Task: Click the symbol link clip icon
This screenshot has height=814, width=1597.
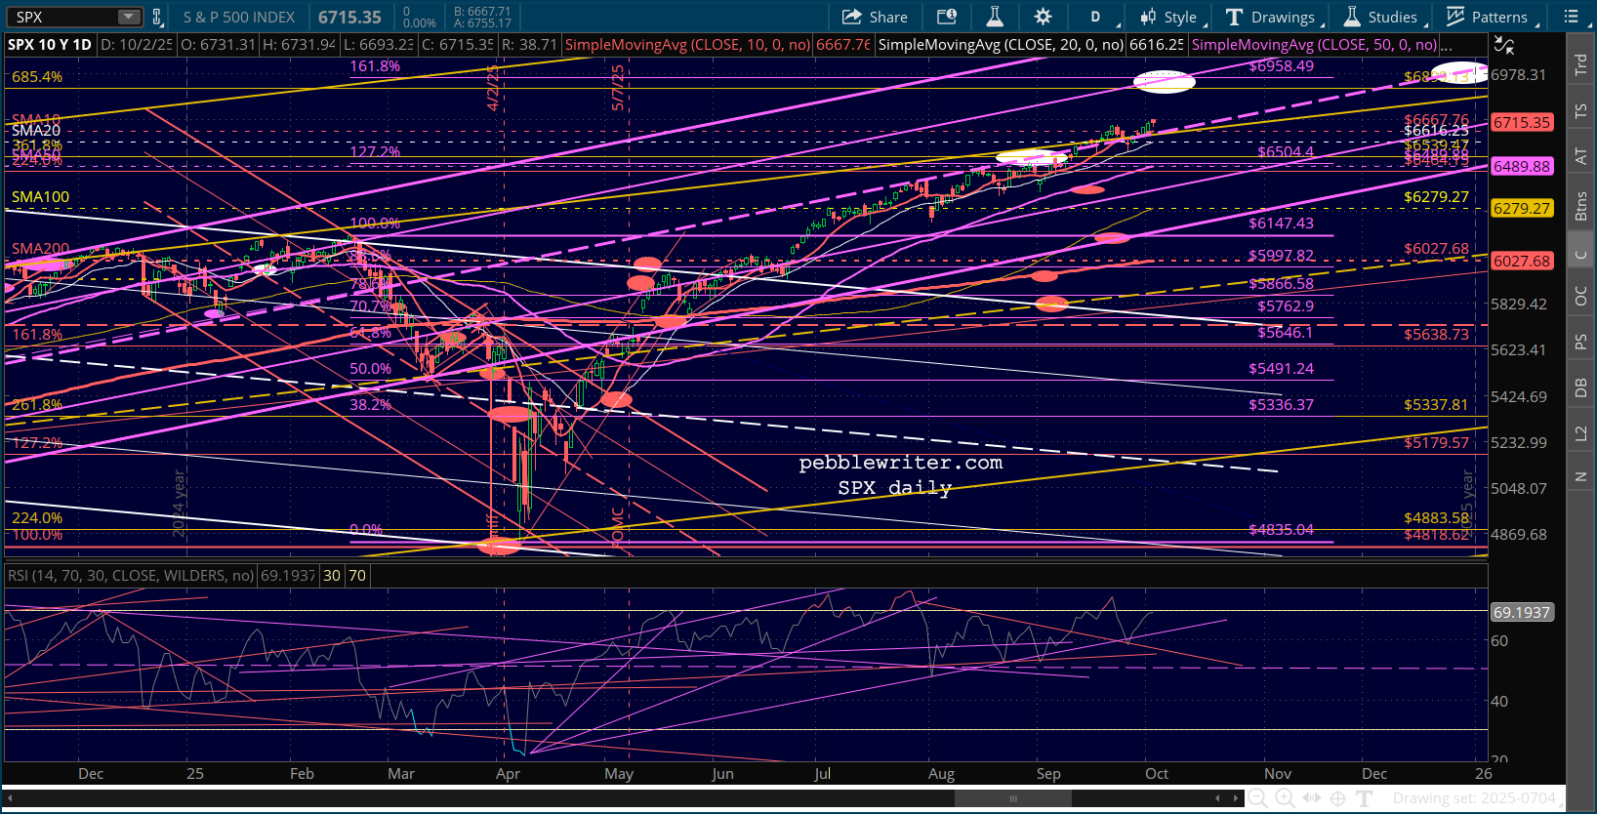Action: pyautogui.click(x=157, y=17)
